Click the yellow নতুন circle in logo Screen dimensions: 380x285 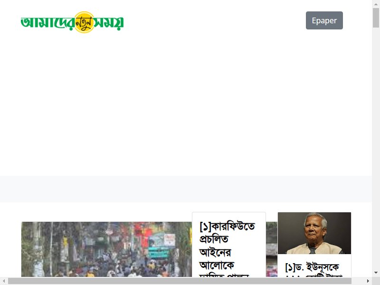tap(84, 22)
